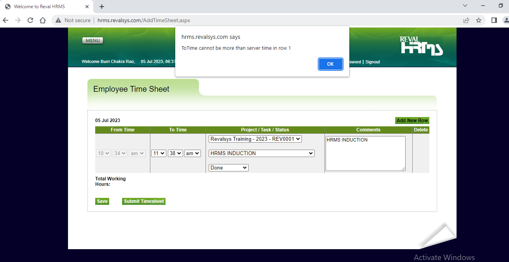
Task: Close the Welcome to Reval HRMS tab
Action: click(87, 7)
